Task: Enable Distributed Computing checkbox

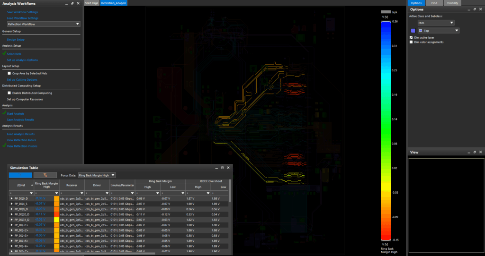Action: (x=9, y=93)
